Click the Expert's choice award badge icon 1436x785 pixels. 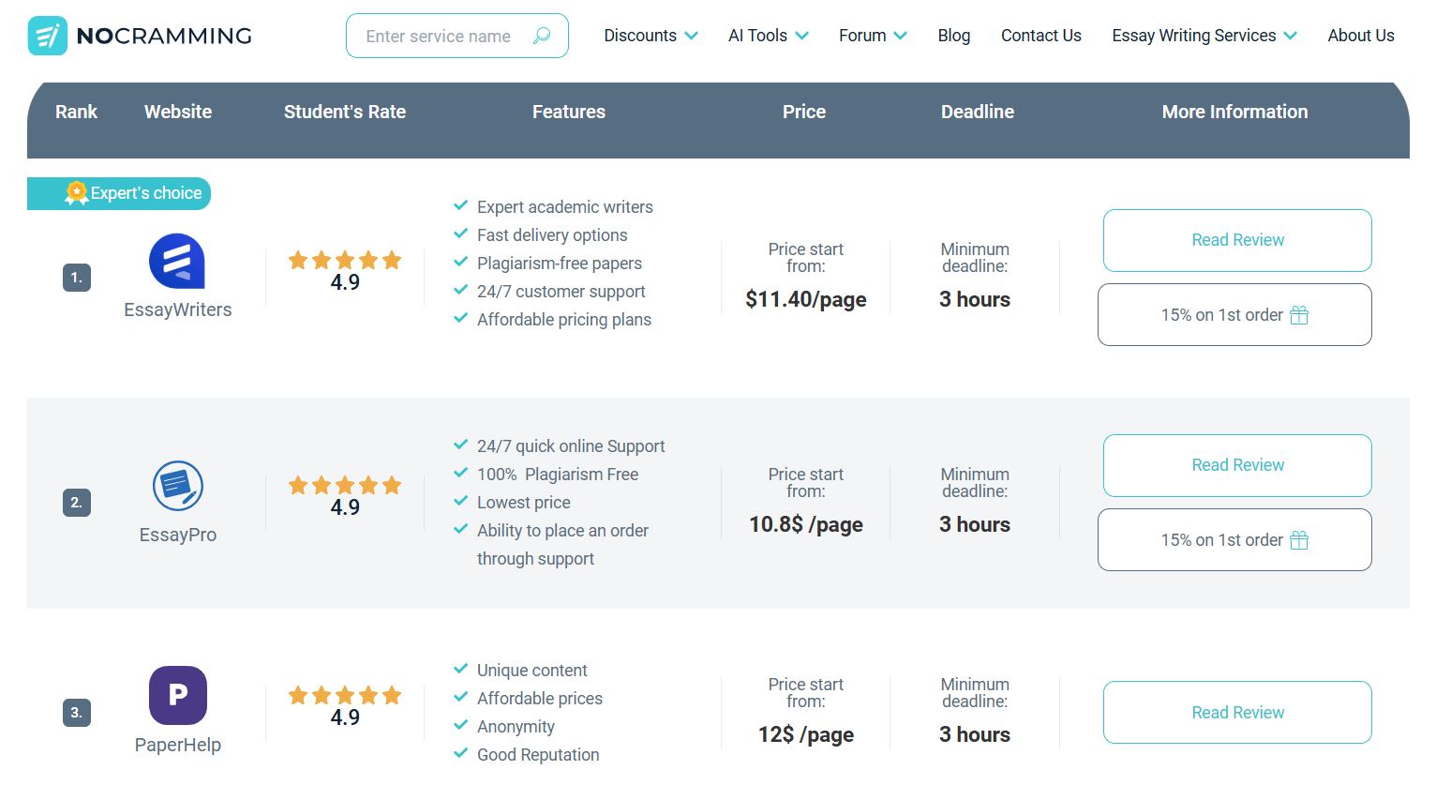point(76,193)
